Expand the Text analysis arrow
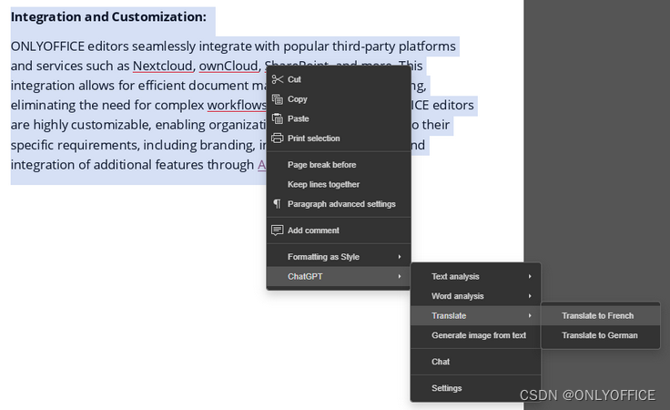670x410 pixels. point(530,277)
